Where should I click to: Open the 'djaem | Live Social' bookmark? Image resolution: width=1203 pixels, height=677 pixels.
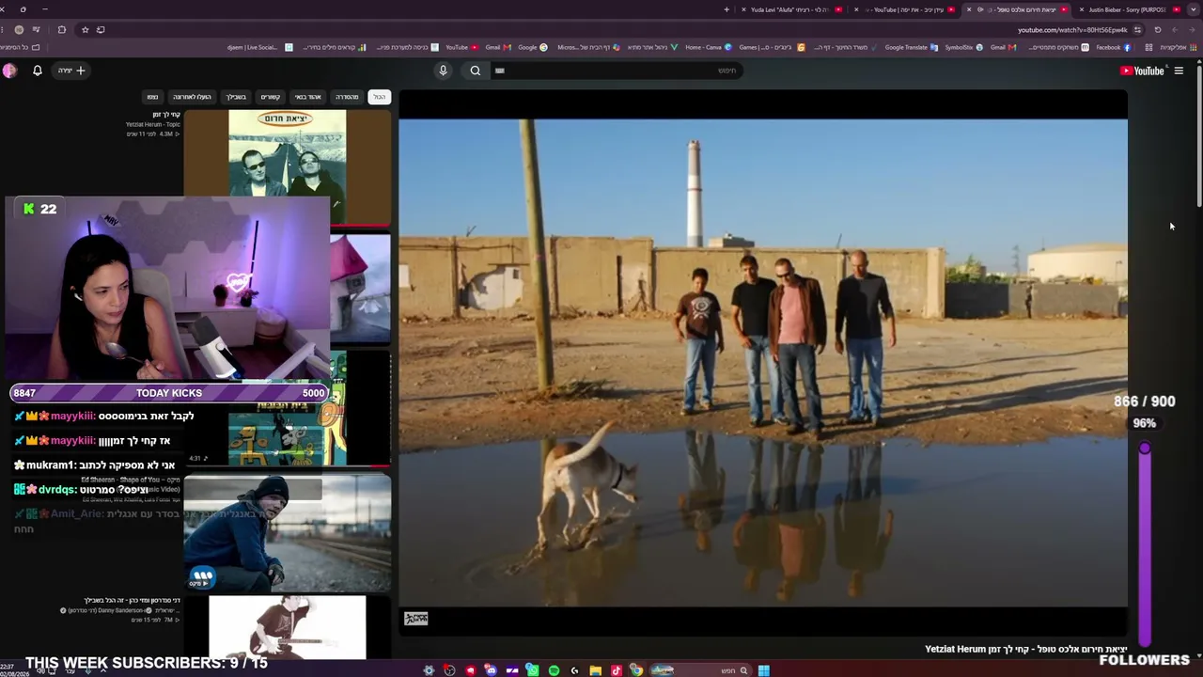pos(258,47)
